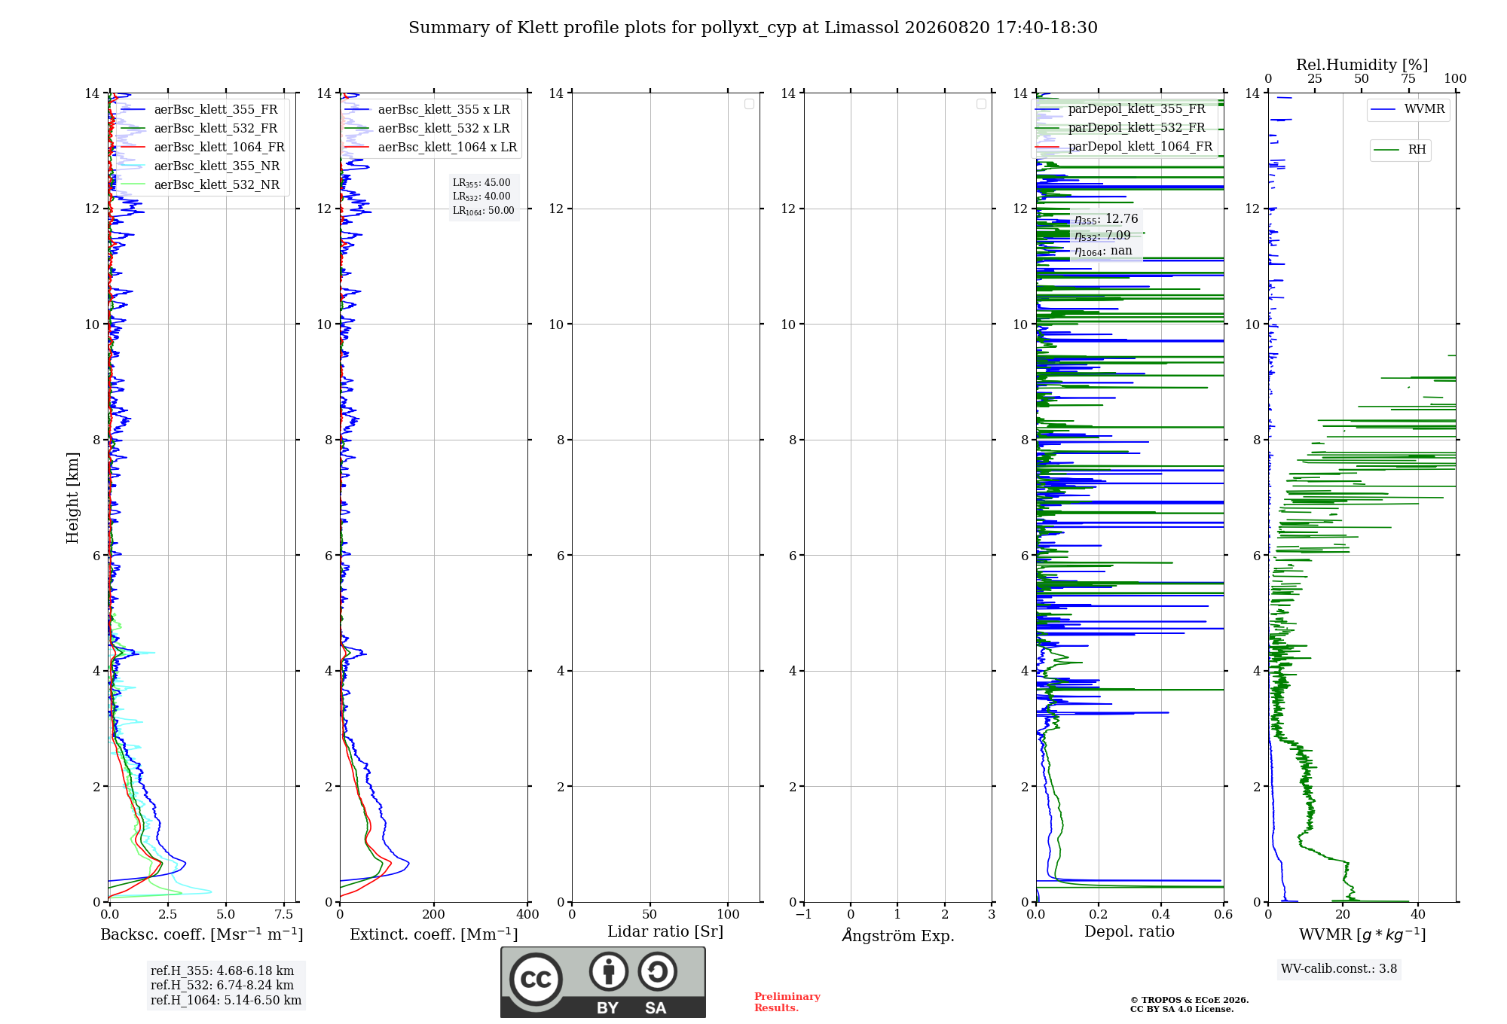This screenshot has width=1507, height=1024.
Task: Click the 'Ångström Exp.' axis label
Action: (898, 936)
